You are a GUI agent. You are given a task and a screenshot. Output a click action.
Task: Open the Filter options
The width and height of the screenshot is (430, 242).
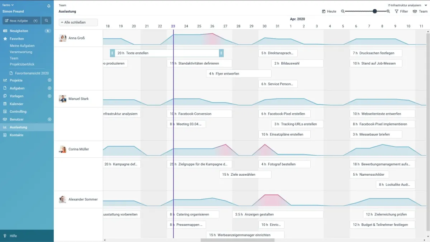click(401, 11)
